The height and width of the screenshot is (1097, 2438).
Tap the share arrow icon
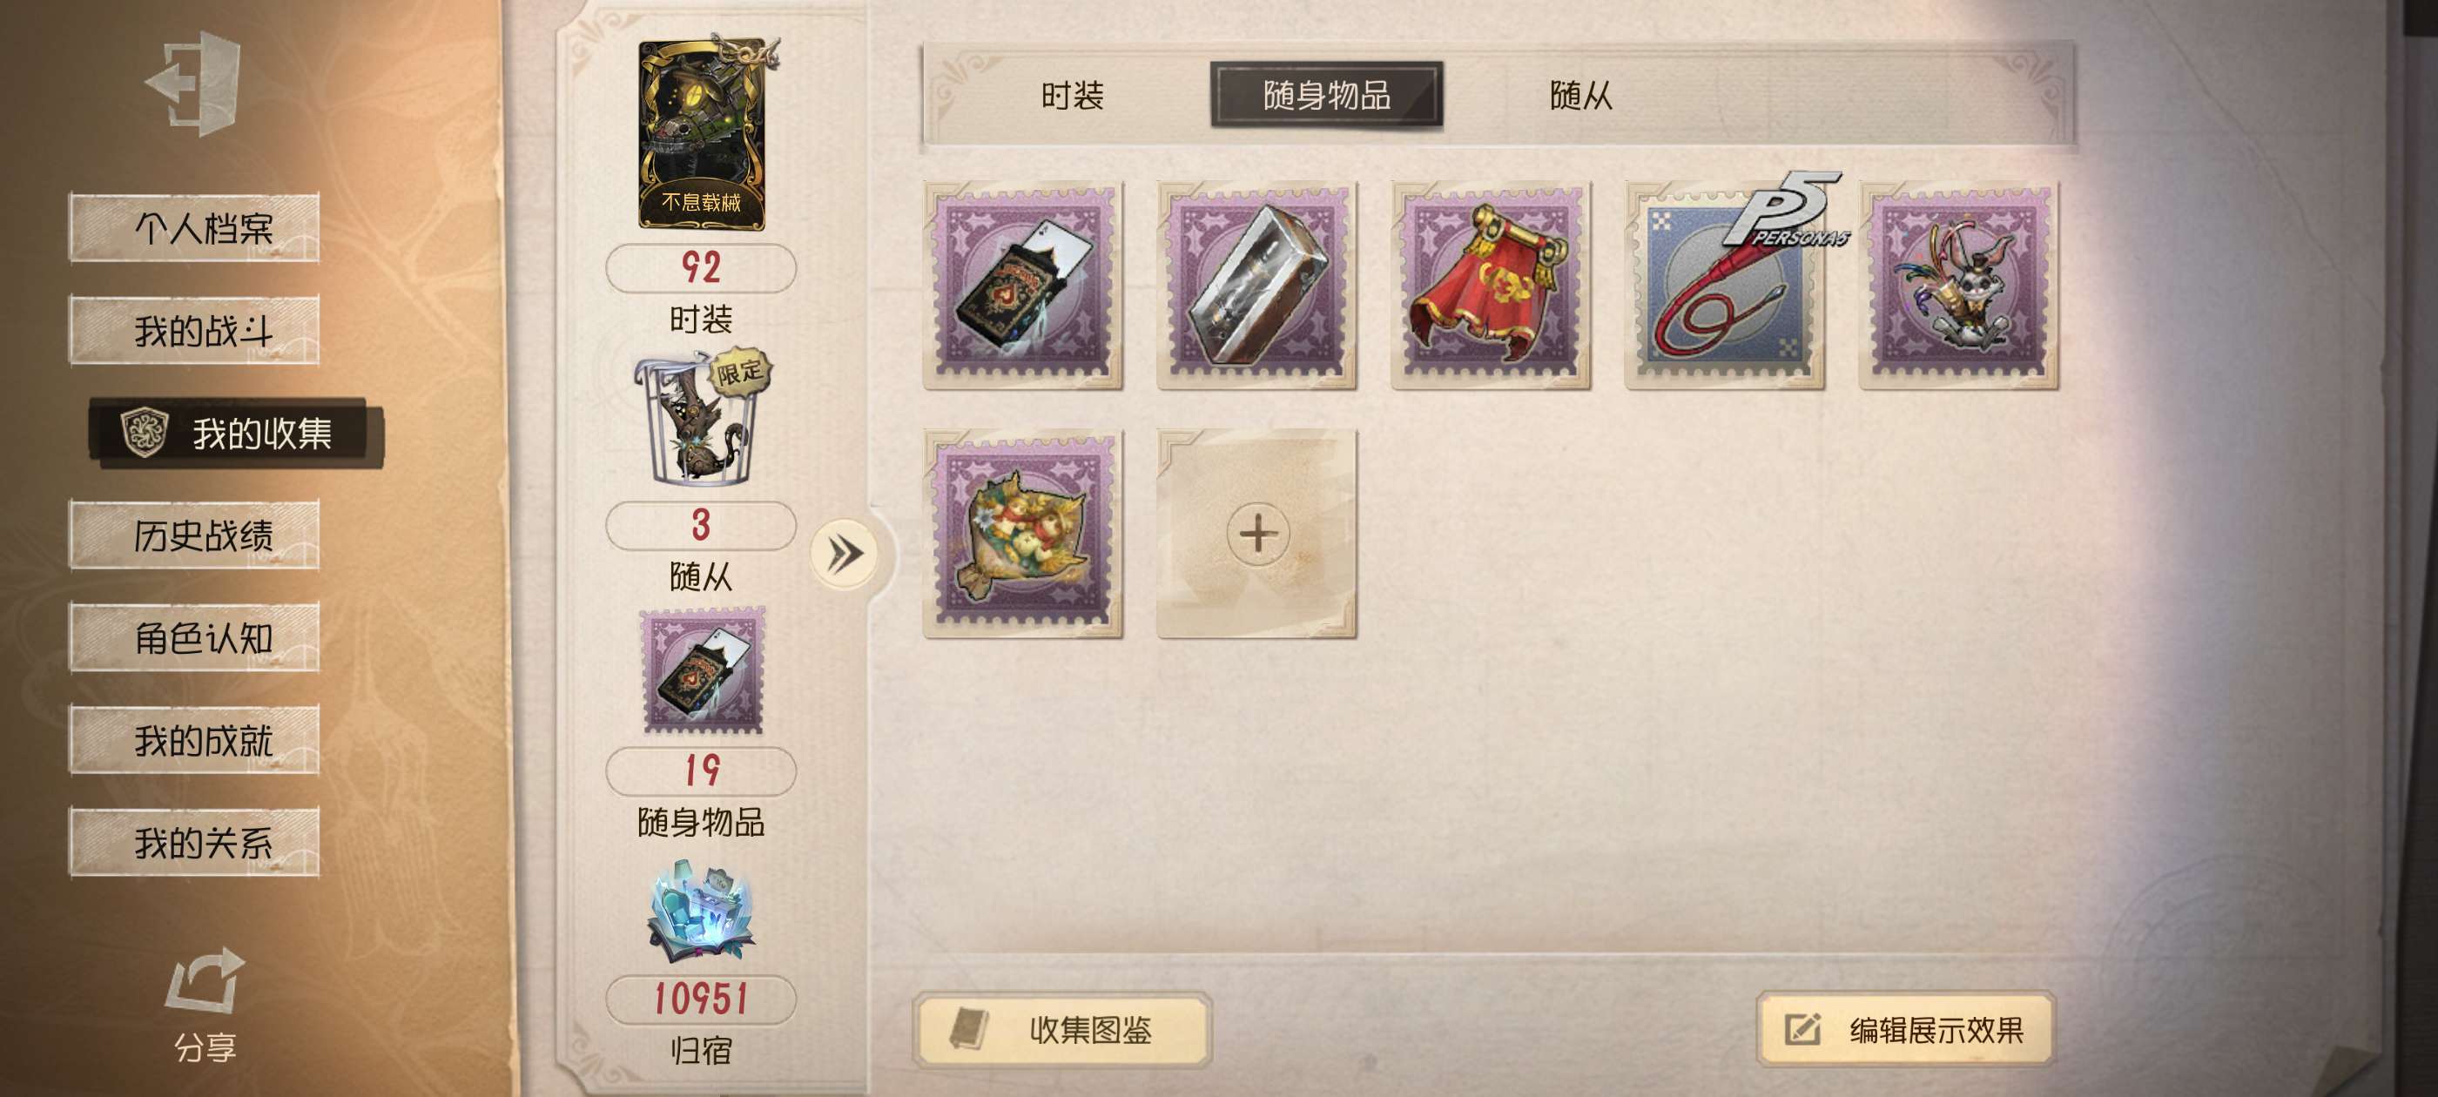click(205, 979)
